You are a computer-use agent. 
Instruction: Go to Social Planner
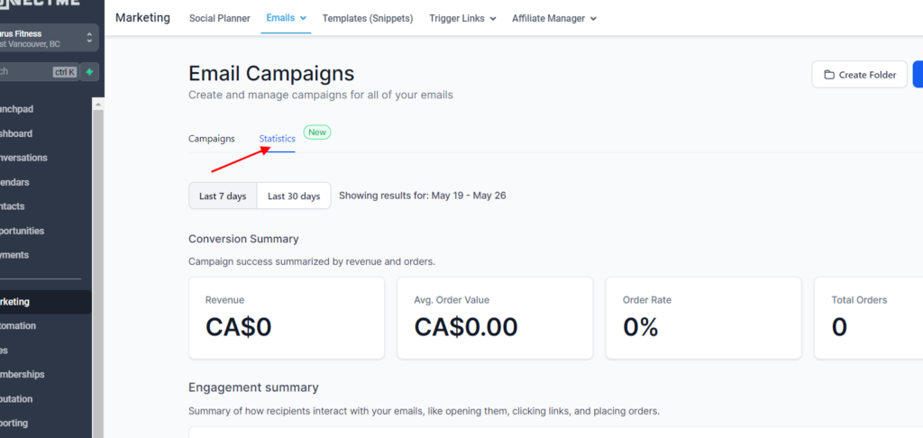(x=220, y=18)
